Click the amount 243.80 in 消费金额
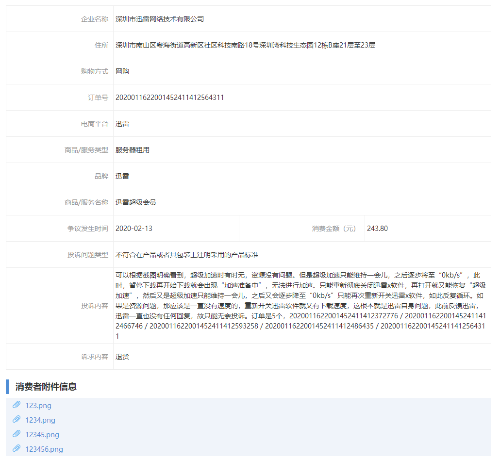The height and width of the screenshot is (460, 500). click(377, 228)
